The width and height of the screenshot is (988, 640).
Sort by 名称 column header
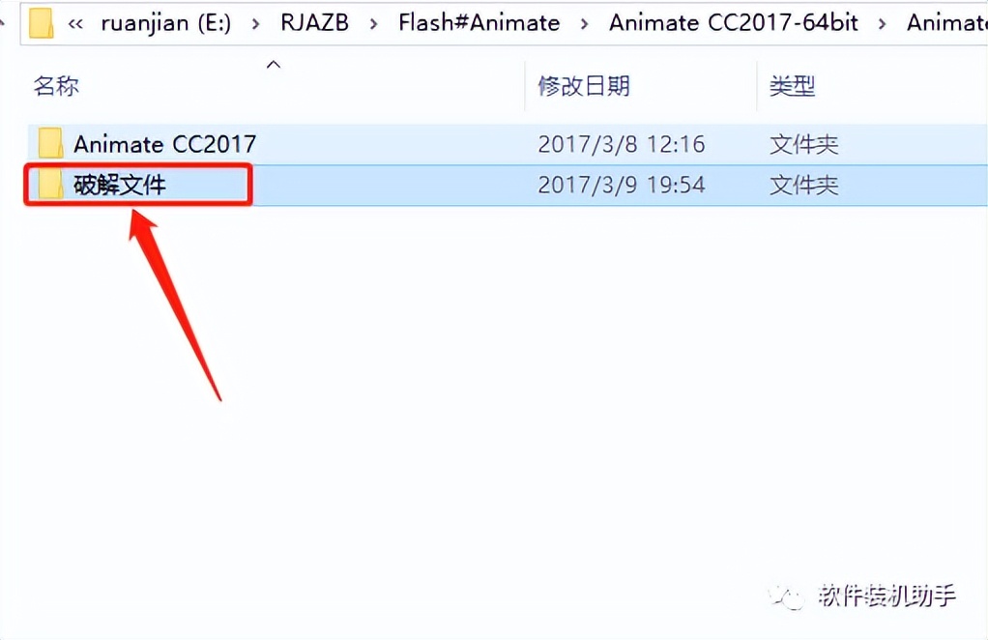tap(56, 86)
